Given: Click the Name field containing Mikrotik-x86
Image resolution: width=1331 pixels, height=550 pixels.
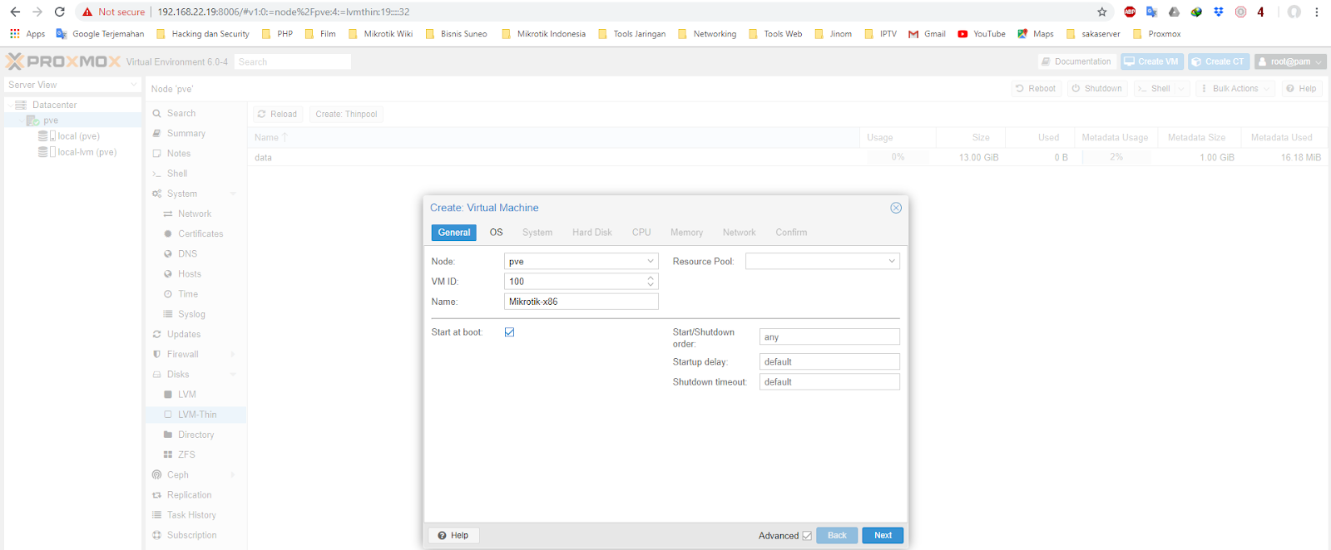Looking at the screenshot, I should click(x=581, y=302).
